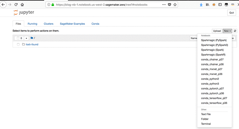
Task: Open selection dropdown arrow next to 0
Action: pyautogui.click(x=26, y=38)
